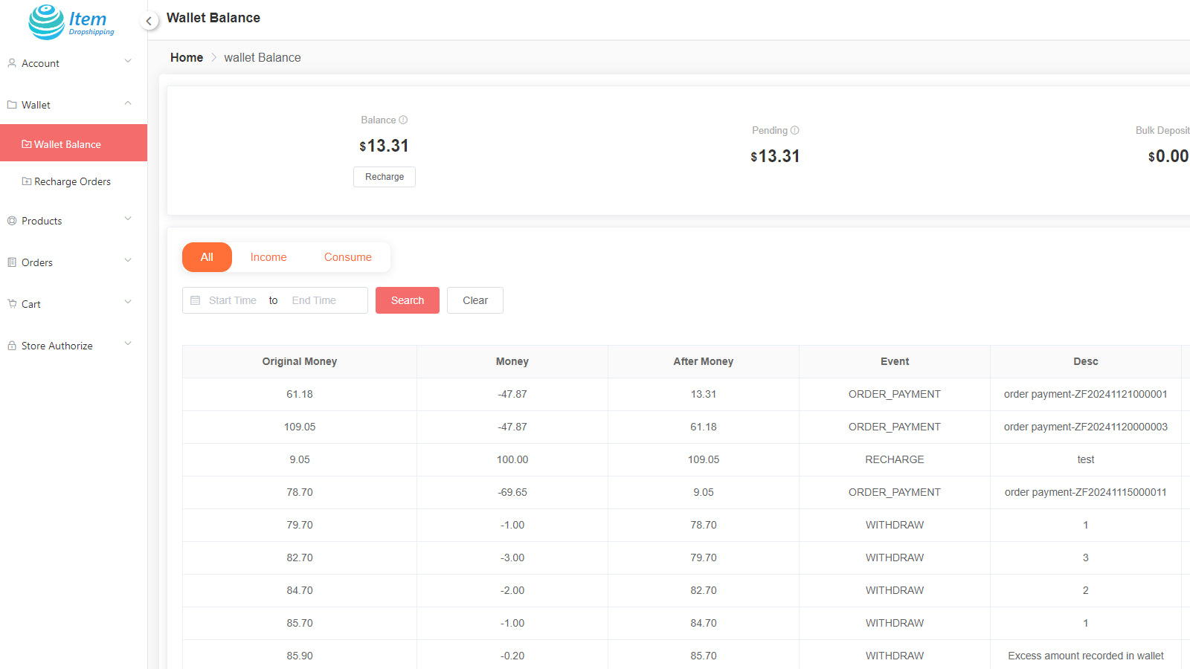Expand the Cart menu chevron
The width and height of the screenshot is (1190, 669).
point(128,302)
